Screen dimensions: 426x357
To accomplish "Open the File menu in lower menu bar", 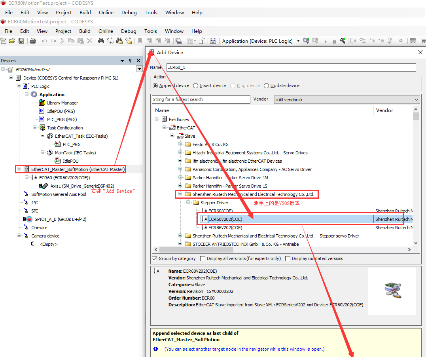I will click(x=8, y=31).
